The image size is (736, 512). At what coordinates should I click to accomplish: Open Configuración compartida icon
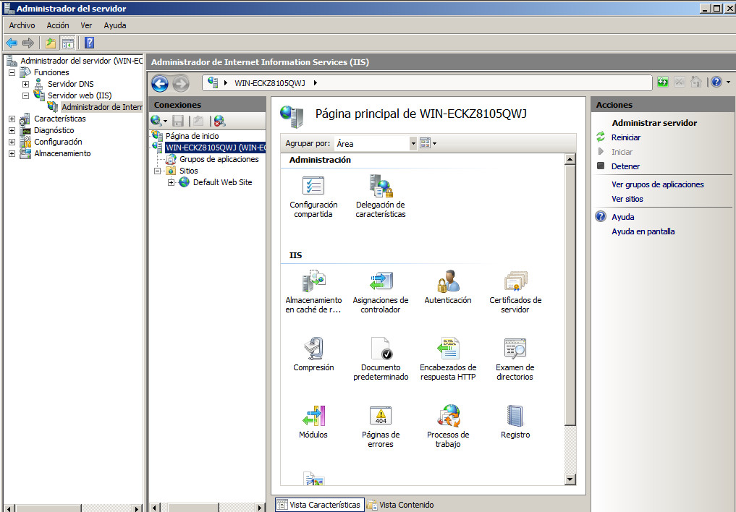313,186
